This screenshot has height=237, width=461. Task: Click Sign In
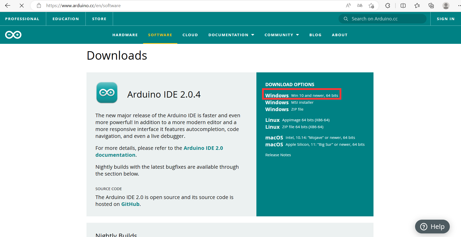pyautogui.click(x=446, y=19)
